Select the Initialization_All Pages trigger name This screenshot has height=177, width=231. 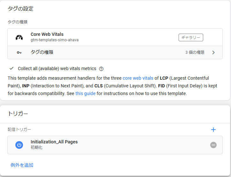(54, 142)
